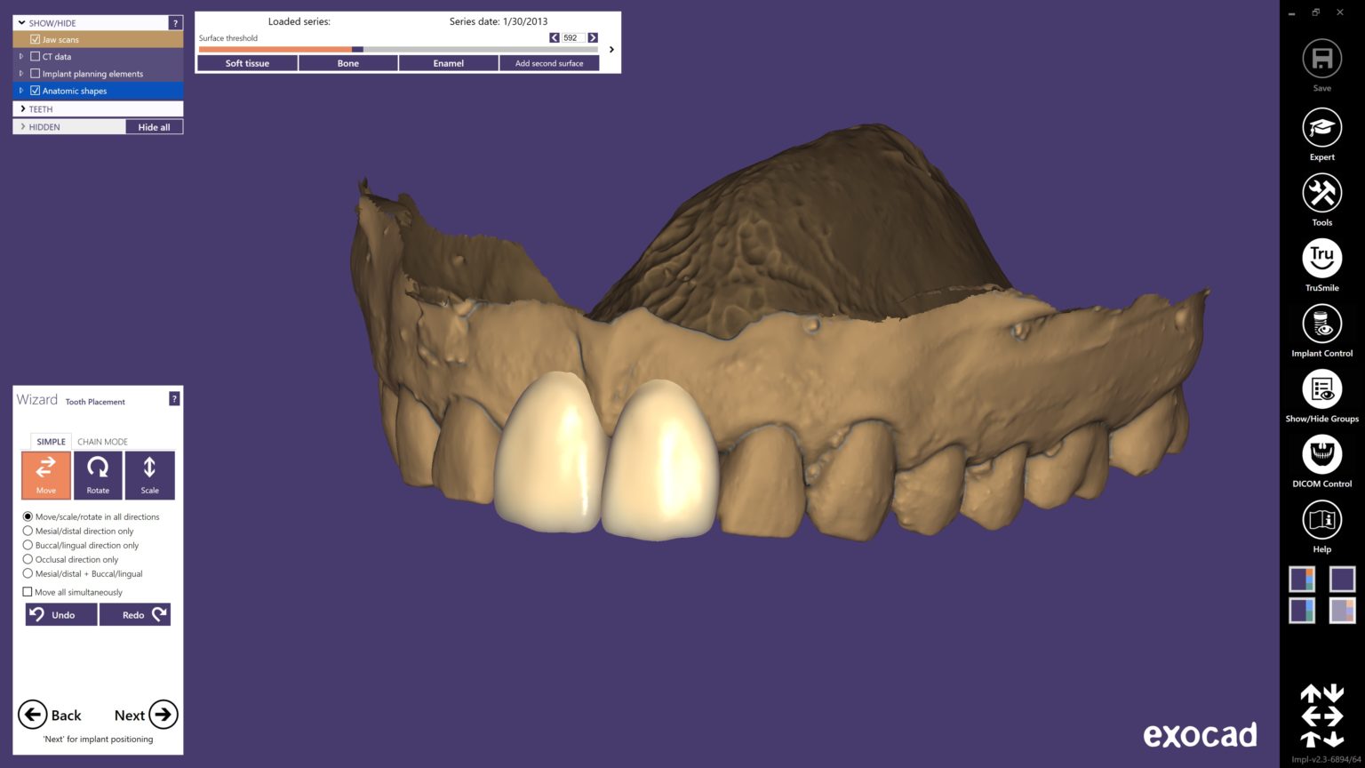Open DICOM Control
Screen dimensions: 1365x768
(1321, 460)
